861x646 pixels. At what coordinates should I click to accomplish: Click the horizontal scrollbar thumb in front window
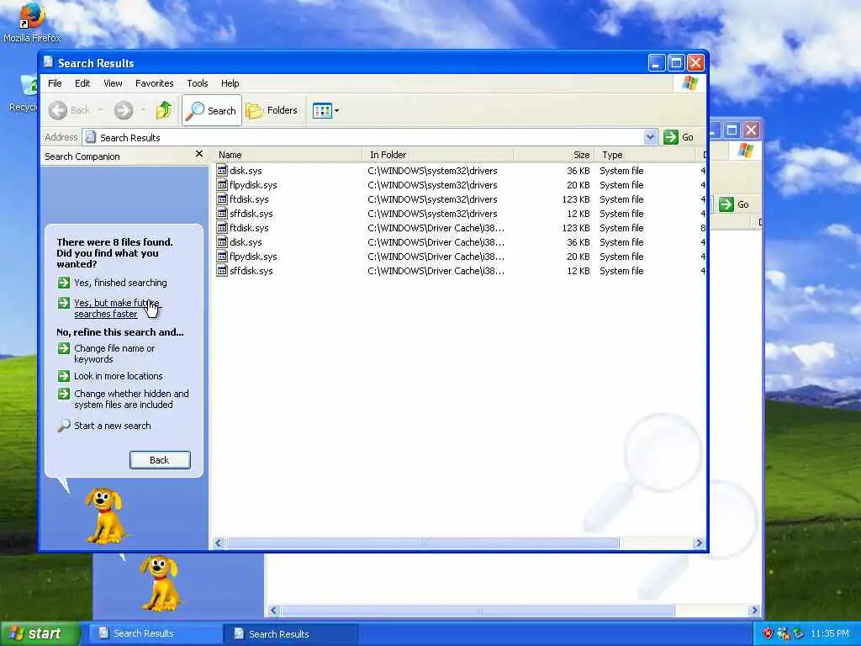[x=423, y=543]
